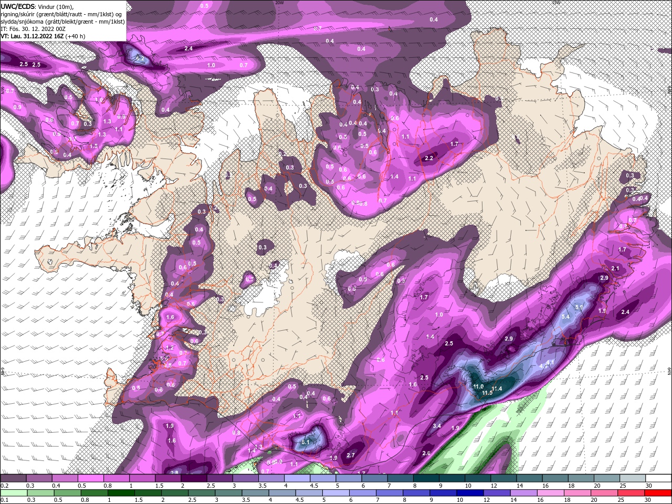Click the VT: Lau. 31.12.2022 16Z line

click(43, 36)
